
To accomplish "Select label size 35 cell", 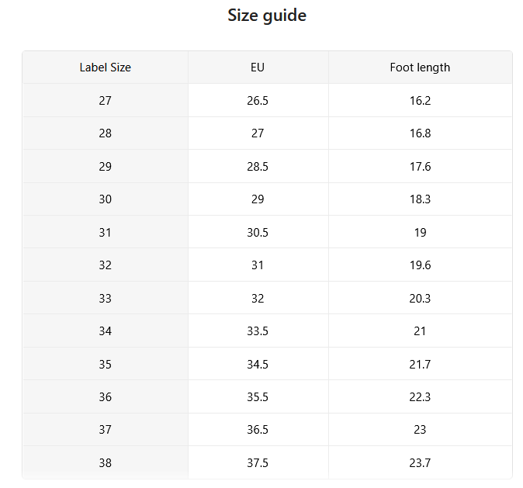I will [105, 364].
